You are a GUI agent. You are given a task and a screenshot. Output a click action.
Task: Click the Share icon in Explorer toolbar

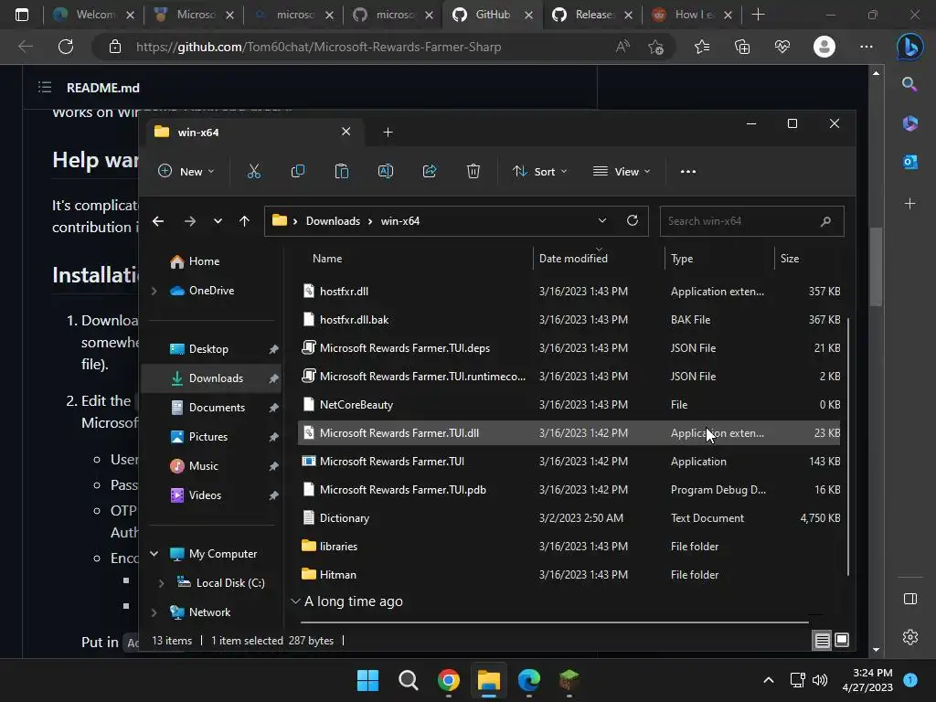pos(430,171)
